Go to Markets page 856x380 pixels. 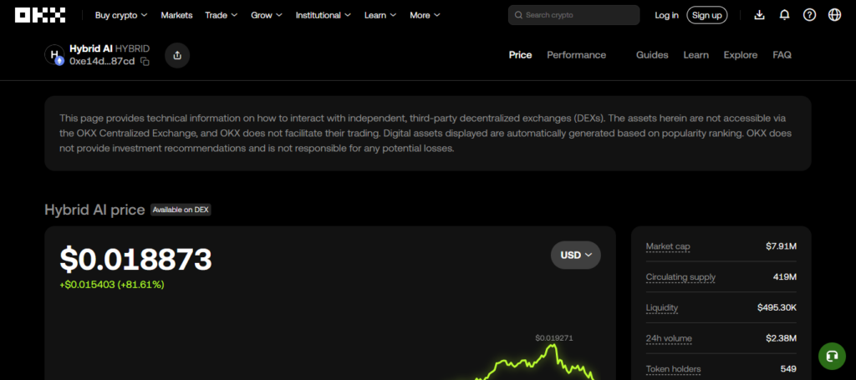coord(177,15)
